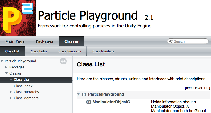This screenshot has height=113, width=211.
Task: Select Class Hierarchy label in side tree
Action: point(26,92)
